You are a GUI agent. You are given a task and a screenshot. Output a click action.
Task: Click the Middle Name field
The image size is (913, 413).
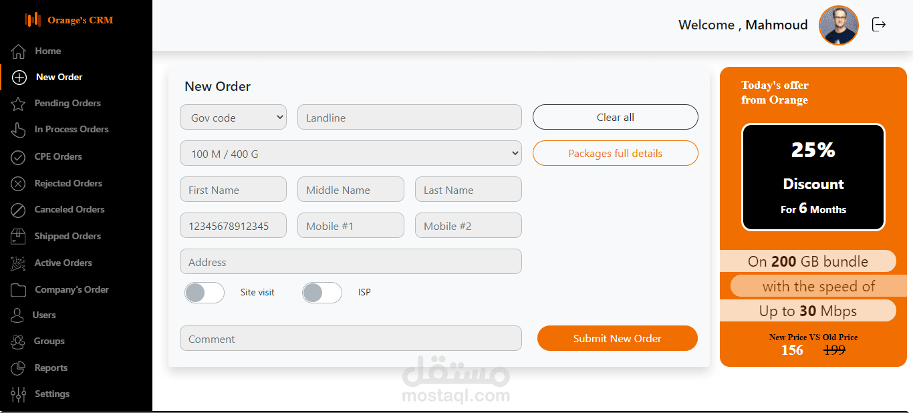[351, 189]
